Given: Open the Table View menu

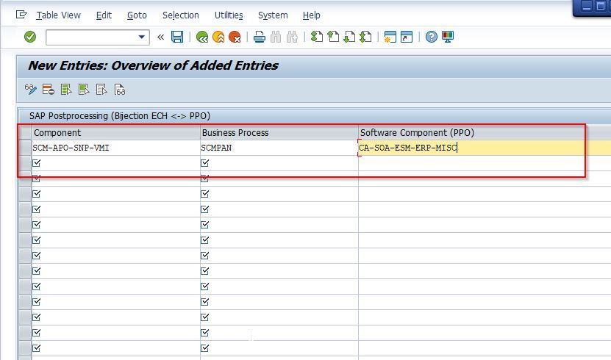Looking at the screenshot, I should tap(58, 15).
